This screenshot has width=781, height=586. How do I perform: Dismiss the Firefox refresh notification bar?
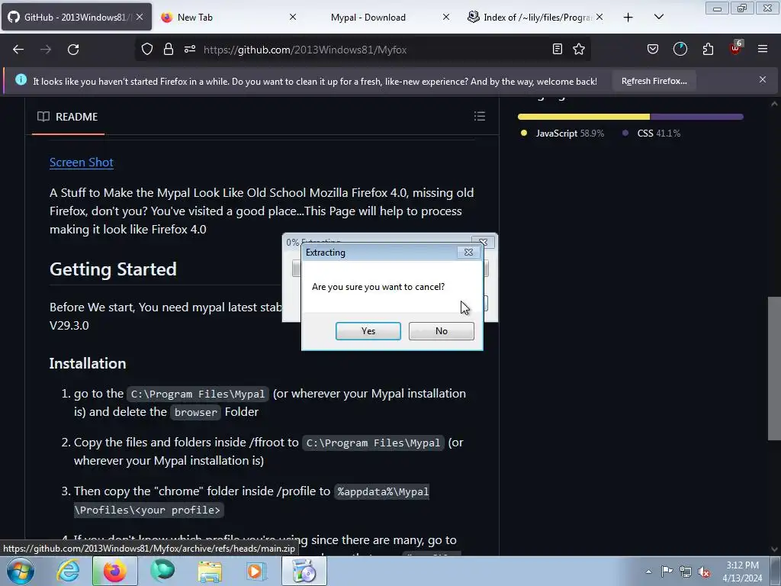tap(763, 79)
